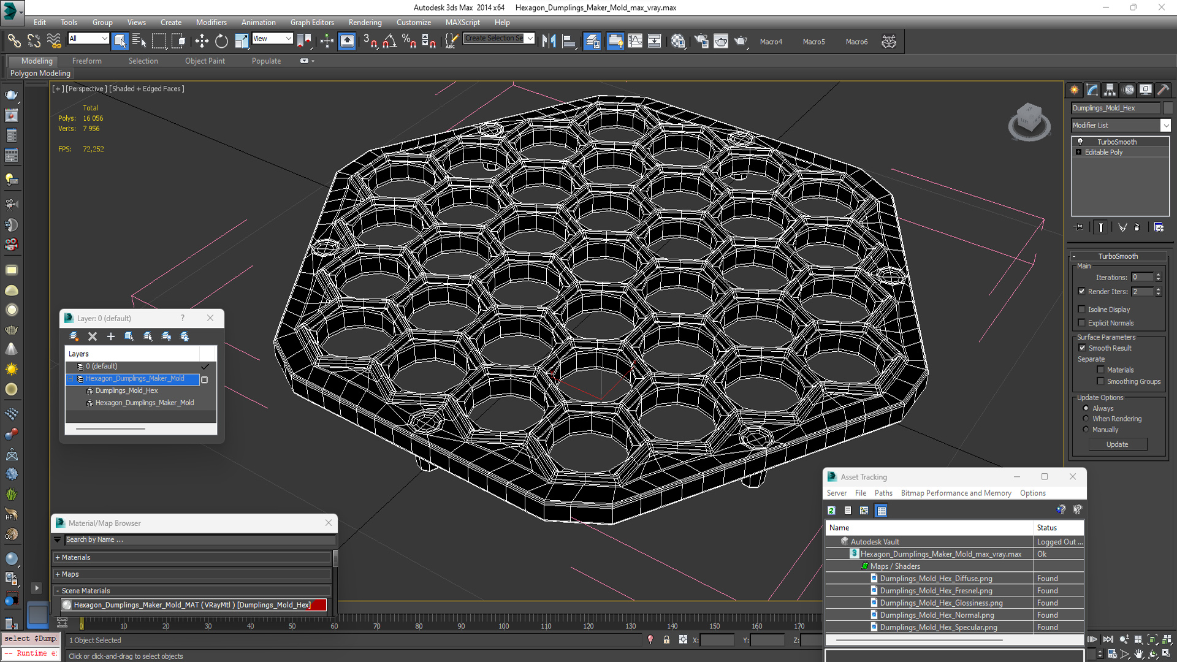Image resolution: width=1177 pixels, height=662 pixels.
Task: Switch to the Freeform ribbon tab
Action: click(86, 61)
